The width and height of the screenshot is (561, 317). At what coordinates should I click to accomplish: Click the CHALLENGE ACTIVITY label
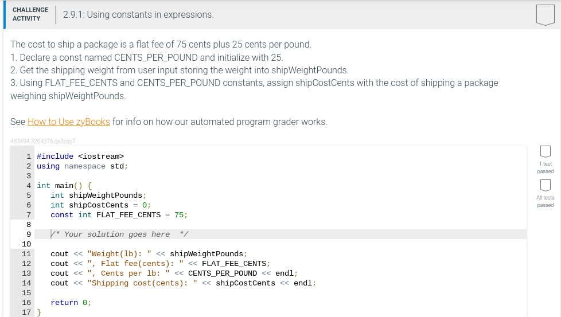point(30,14)
